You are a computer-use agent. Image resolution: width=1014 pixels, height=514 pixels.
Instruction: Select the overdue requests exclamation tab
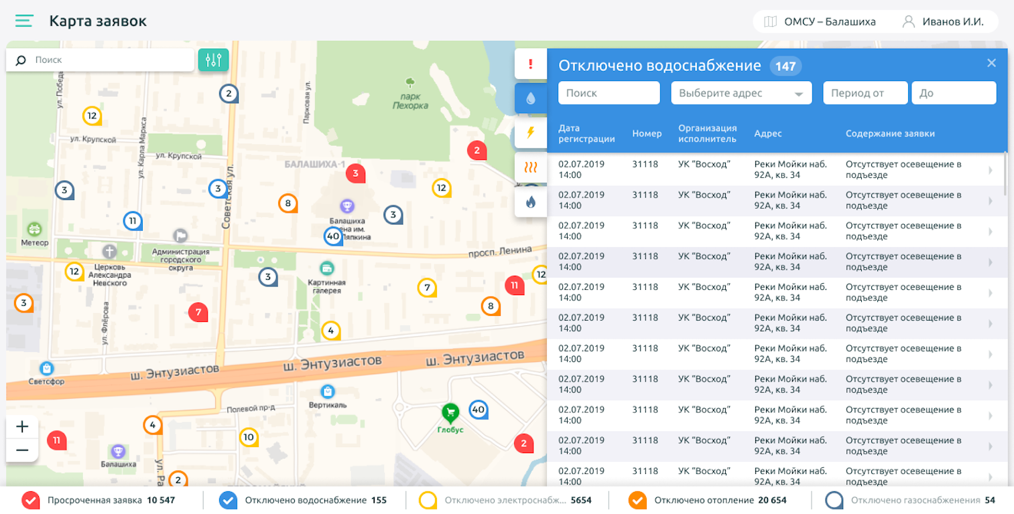pos(531,64)
